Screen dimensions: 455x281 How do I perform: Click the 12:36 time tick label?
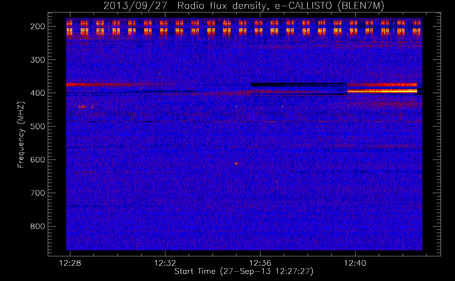[260, 263]
